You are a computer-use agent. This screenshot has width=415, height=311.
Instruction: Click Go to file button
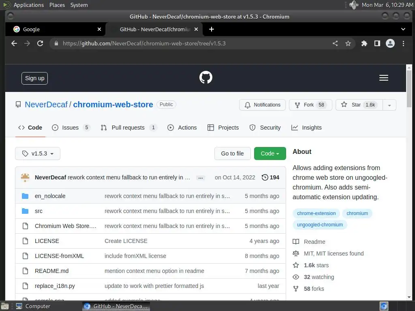point(232,153)
